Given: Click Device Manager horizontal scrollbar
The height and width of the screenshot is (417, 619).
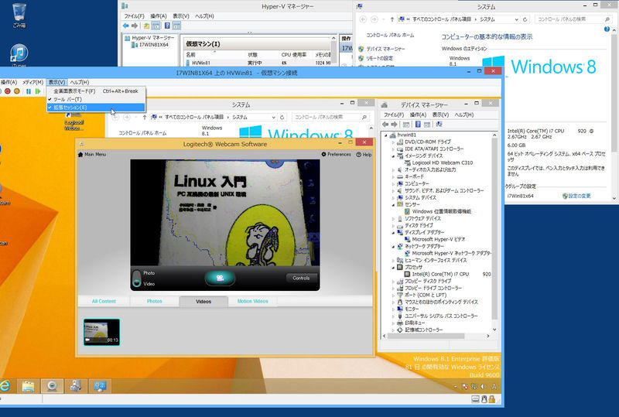Looking at the screenshot, I should [426, 336].
